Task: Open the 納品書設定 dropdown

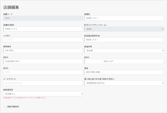Action: [x=43, y=94]
